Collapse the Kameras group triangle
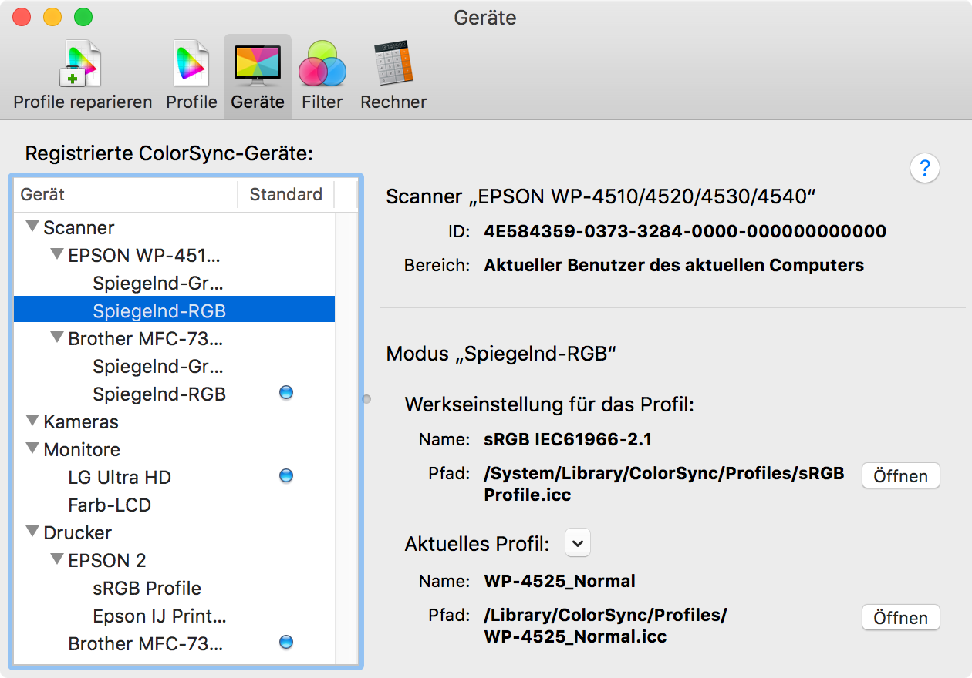 point(32,421)
